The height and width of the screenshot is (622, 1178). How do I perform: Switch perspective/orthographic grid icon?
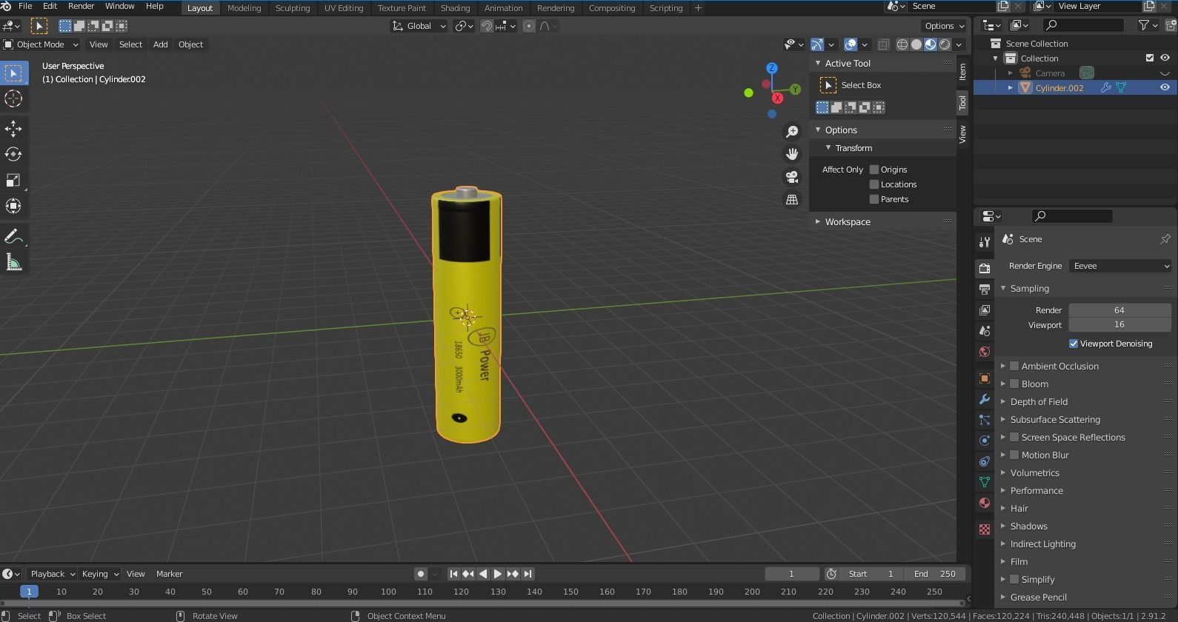tap(792, 199)
